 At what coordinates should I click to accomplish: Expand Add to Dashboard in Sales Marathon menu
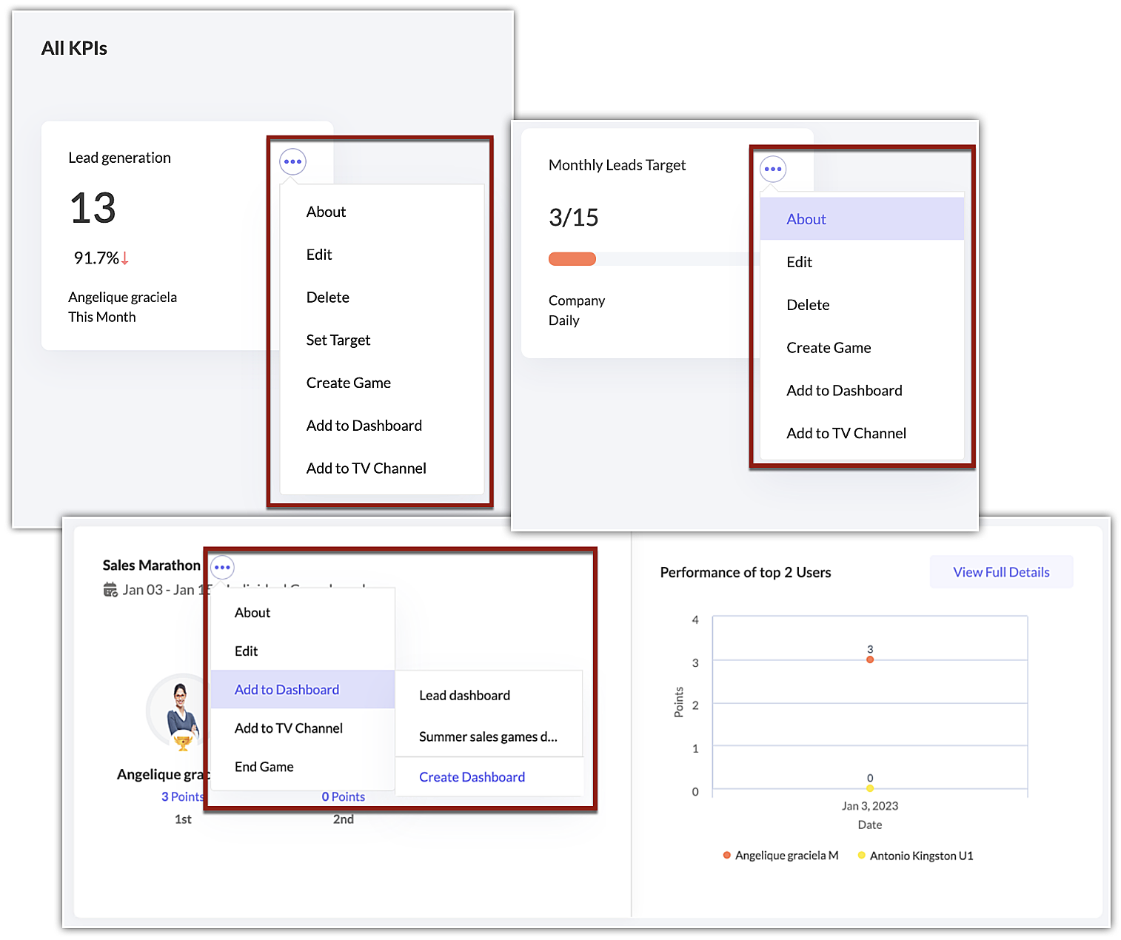pyautogui.click(x=287, y=690)
